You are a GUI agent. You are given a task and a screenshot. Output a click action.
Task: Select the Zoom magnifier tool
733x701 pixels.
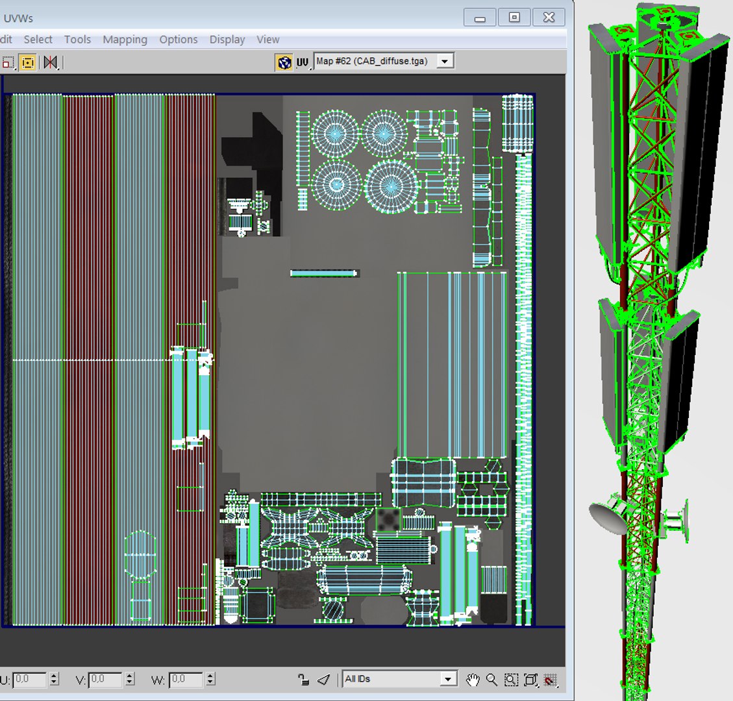(x=491, y=680)
